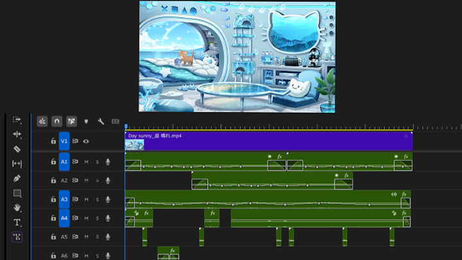Add a marker in the timeline
This screenshot has width=462, height=260.
pyautogui.click(x=86, y=121)
